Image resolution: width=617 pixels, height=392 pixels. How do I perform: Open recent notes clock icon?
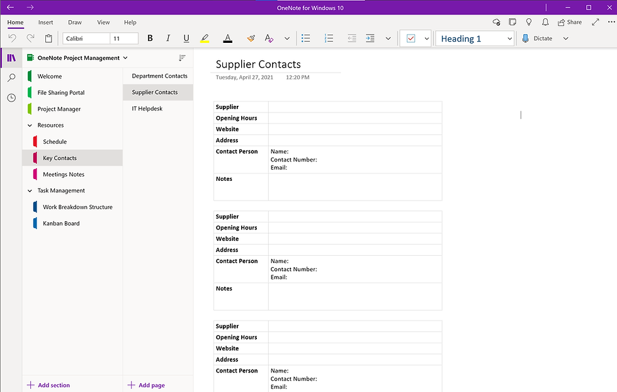point(11,98)
